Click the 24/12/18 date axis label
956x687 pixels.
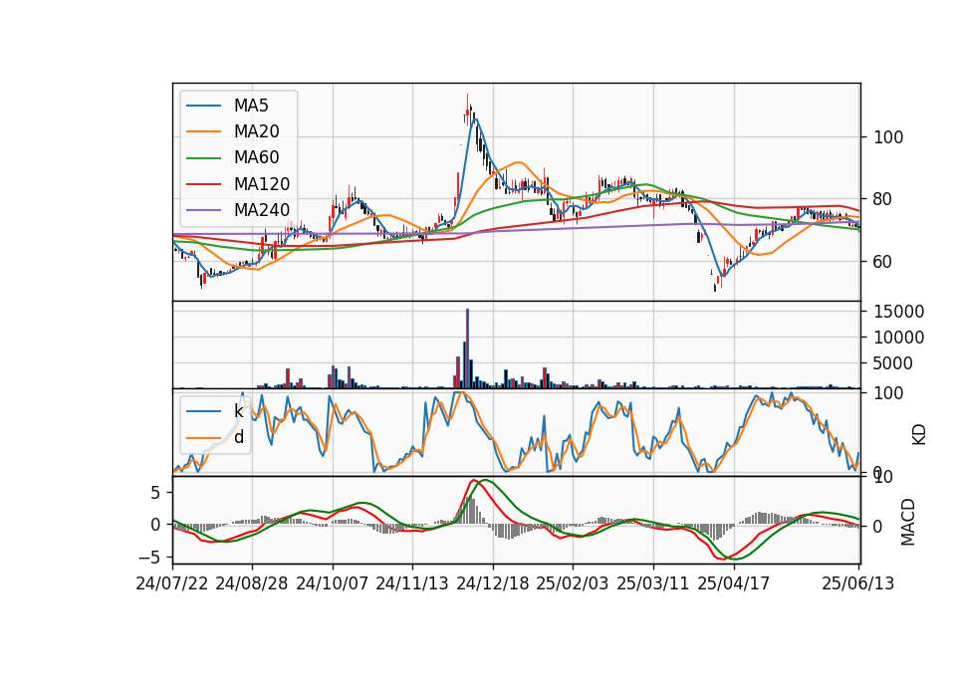coord(493,583)
